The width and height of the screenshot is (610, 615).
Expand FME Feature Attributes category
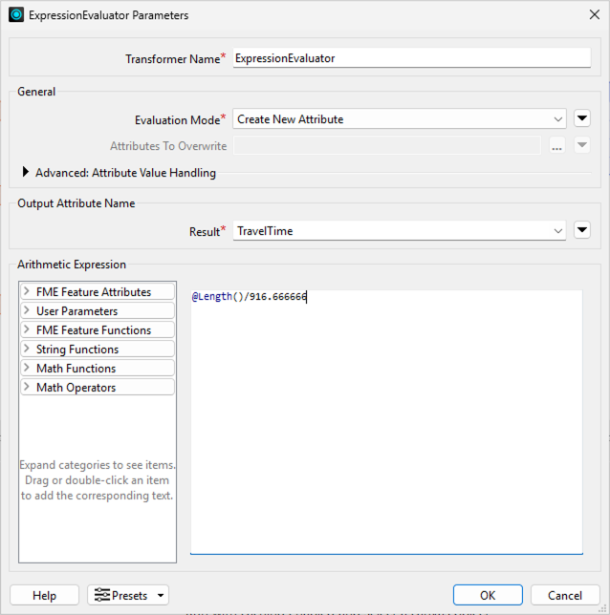click(98, 292)
